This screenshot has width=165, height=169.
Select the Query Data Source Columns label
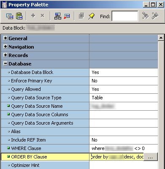pyautogui.click(x=40, y=114)
